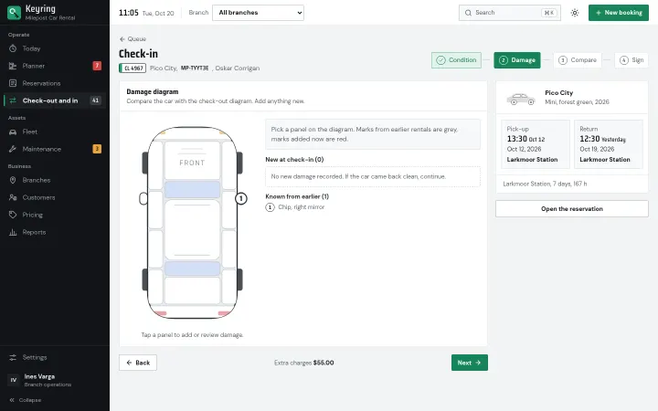Viewport: 658px width, 411px height.
Task: Go to Reservations
Action: pos(55,83)
